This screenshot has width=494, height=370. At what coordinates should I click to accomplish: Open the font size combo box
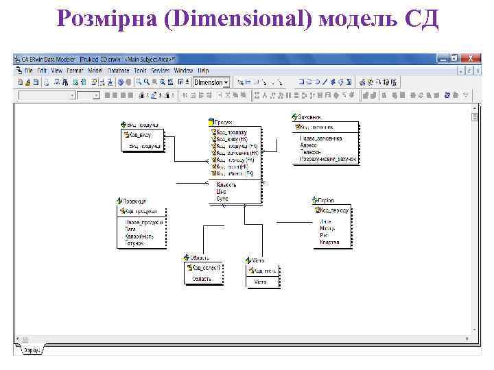pyautogui.click(x=89, y=95)
